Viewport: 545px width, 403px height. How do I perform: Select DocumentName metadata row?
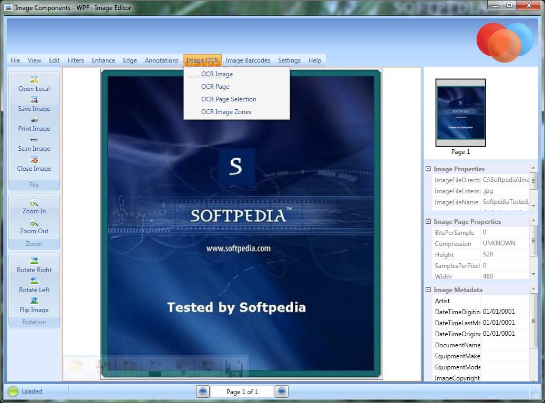pos(481,345)
